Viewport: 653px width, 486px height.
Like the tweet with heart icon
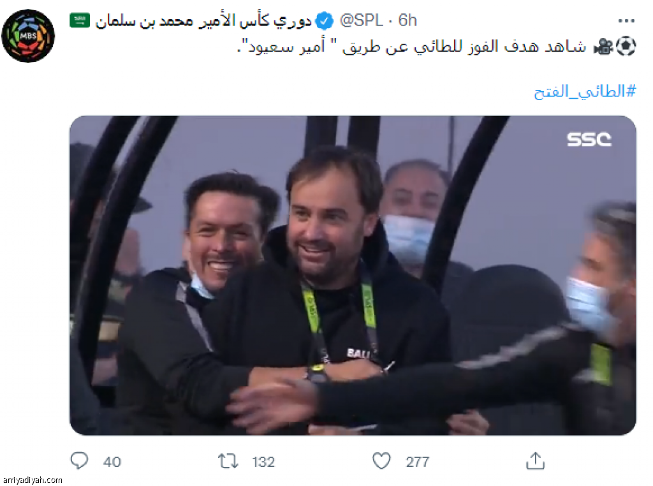click(381, 461)
